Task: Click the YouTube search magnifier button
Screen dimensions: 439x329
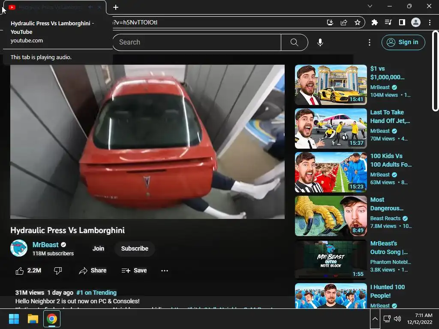Action: tap(294, 42)
